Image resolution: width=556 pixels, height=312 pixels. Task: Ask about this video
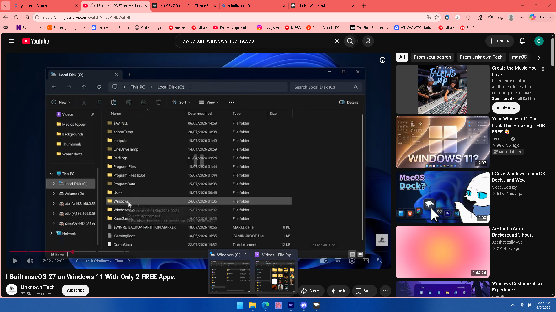pos(338,291)
